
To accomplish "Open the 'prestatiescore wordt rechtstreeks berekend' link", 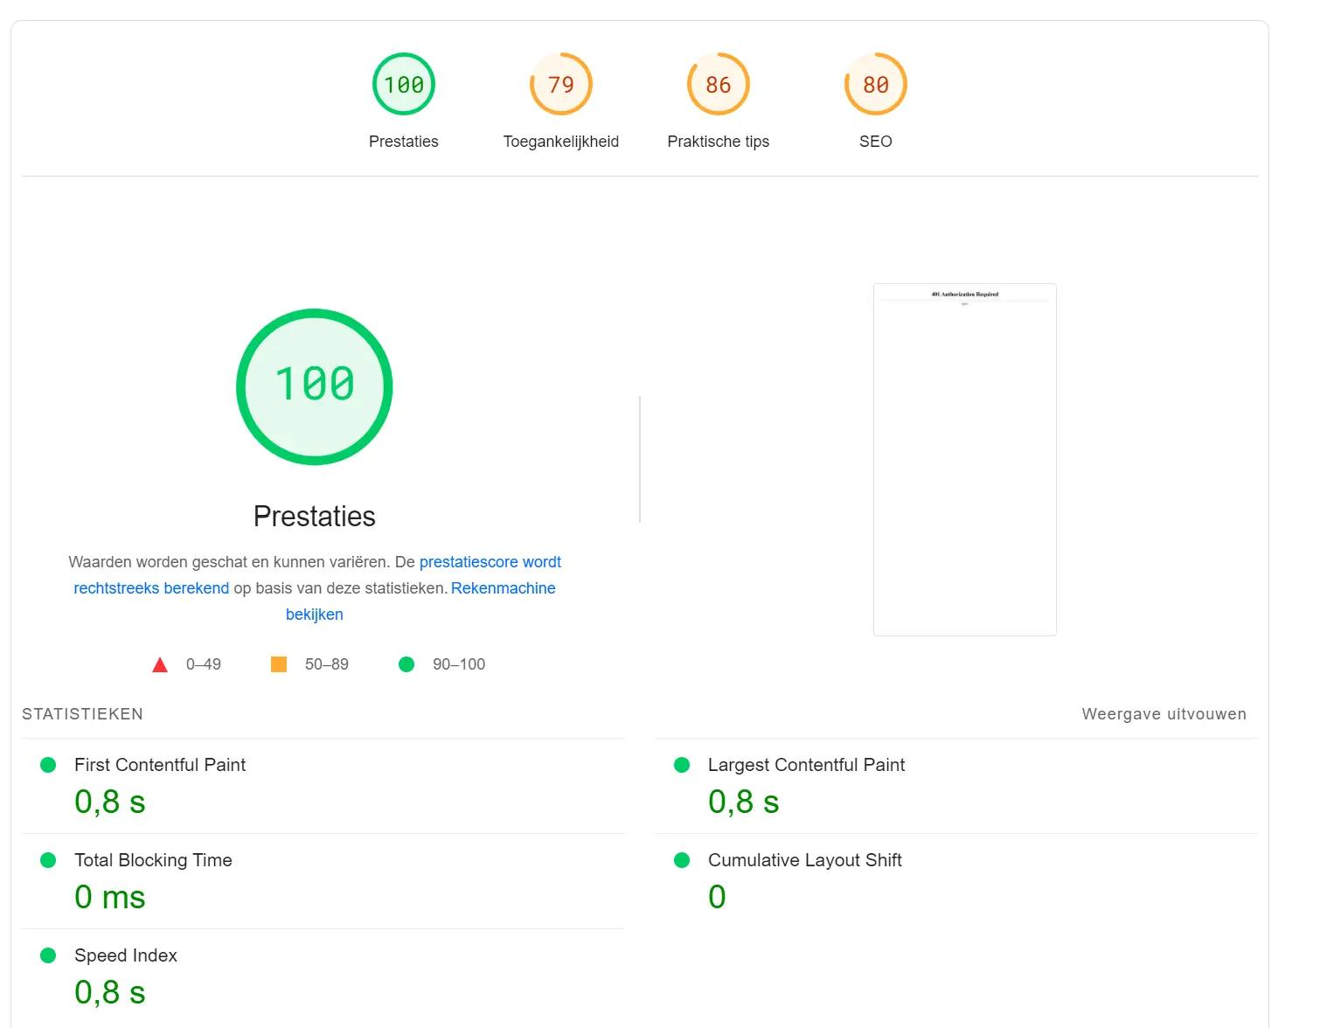I will pyautogui.click(x=490, y=562).
